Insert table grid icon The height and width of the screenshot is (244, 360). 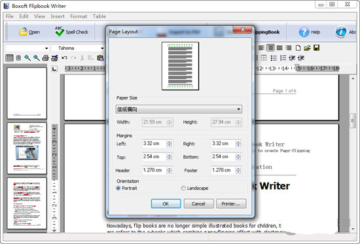pos(264,58)
